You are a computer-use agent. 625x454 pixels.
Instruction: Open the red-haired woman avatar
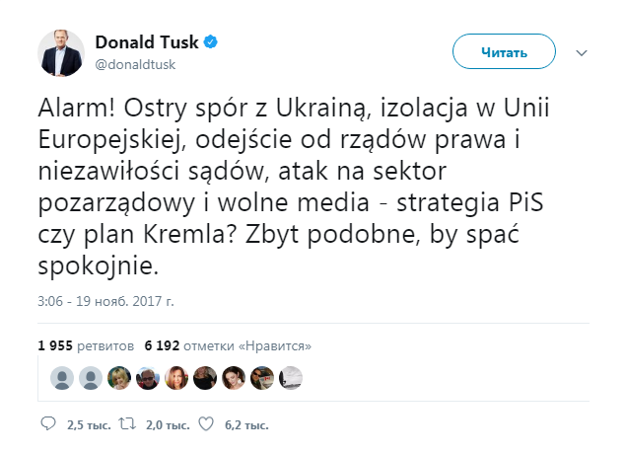(x=176, y=378)
